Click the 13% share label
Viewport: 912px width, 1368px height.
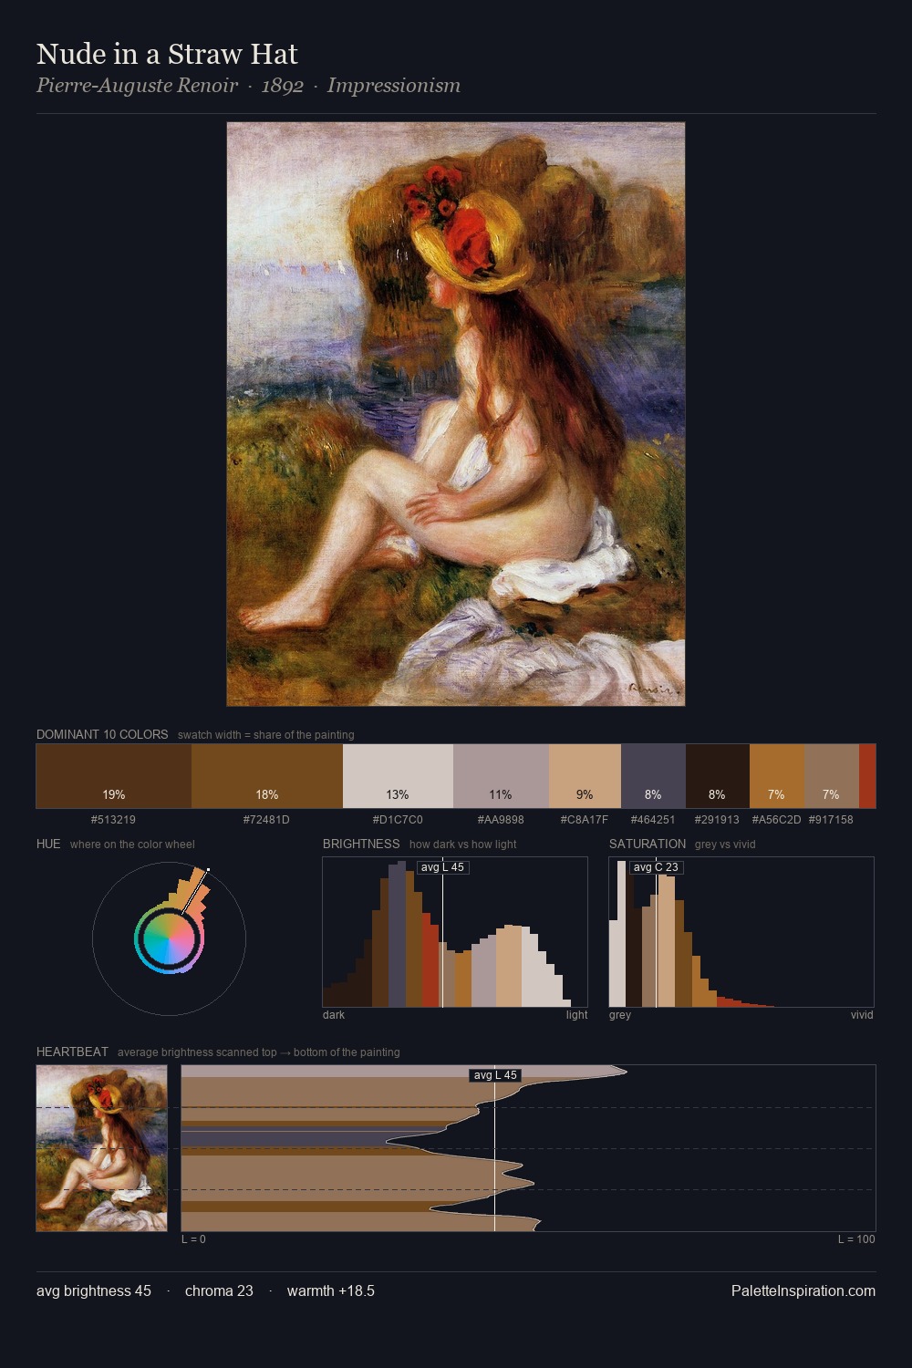click(398, 794)
